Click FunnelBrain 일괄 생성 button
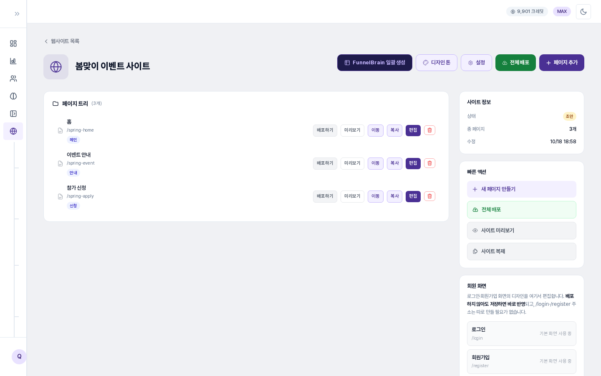The height and width of the screenshot is (376, 601). [x=375, y=63]
